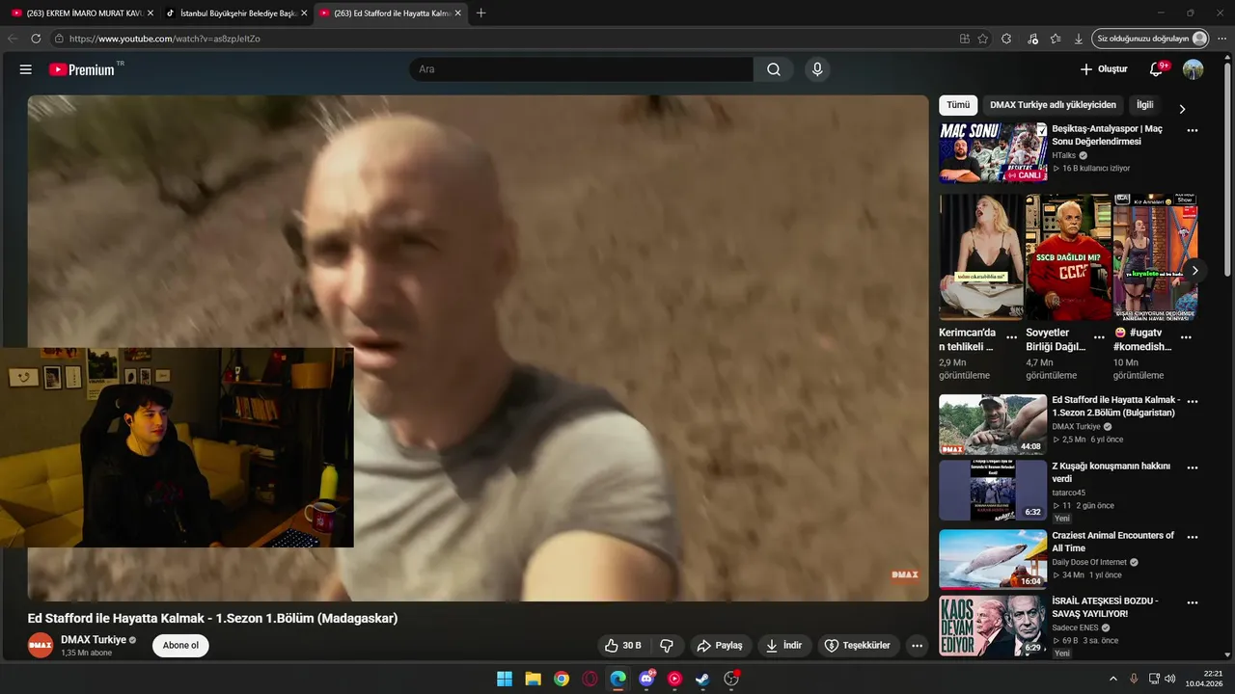
Task: Show next Shorts with arrow button
Action: (1194, 271)
